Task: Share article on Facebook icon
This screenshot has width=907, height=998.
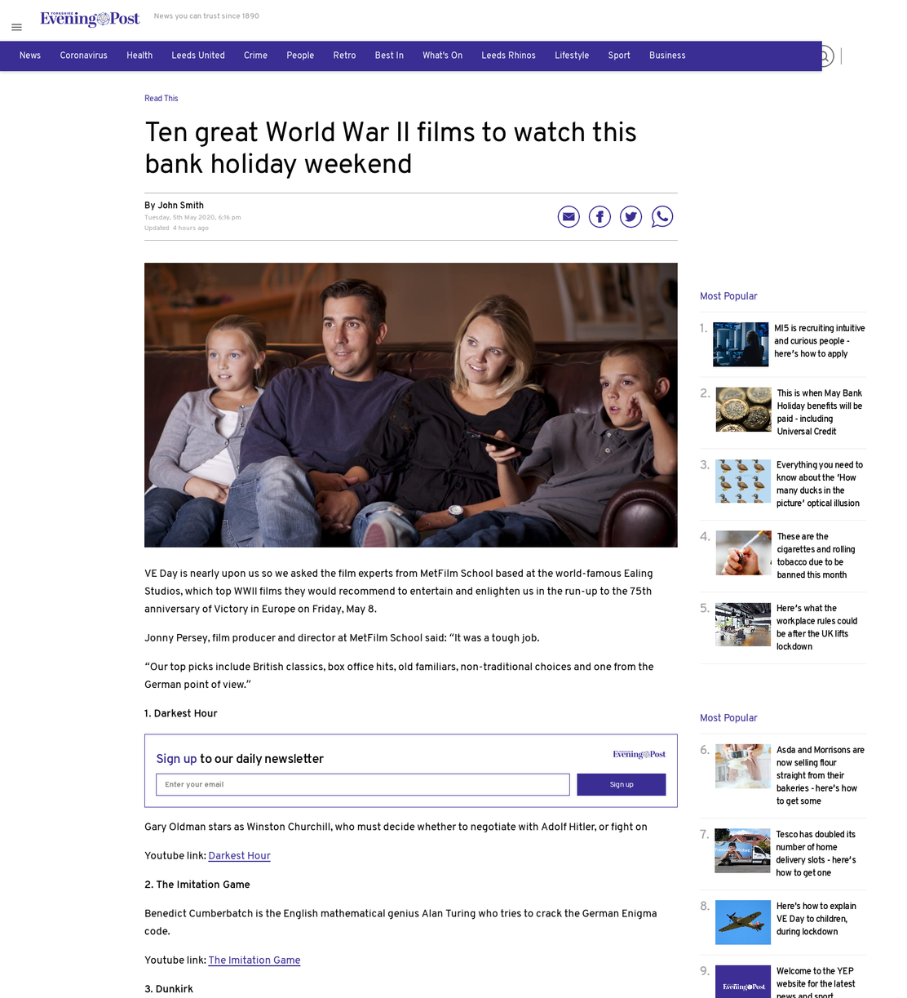Action: pos(600,216)
